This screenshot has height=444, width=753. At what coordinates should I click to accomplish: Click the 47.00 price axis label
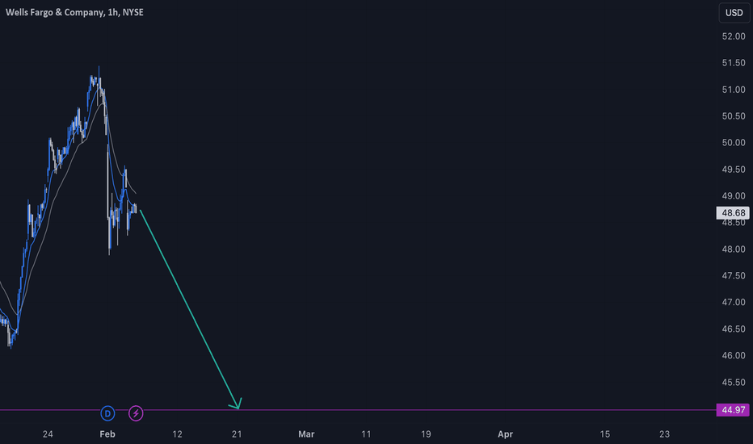(734, 302)
